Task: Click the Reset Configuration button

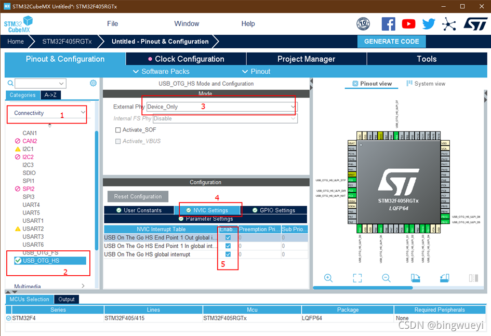Action: 138,196
